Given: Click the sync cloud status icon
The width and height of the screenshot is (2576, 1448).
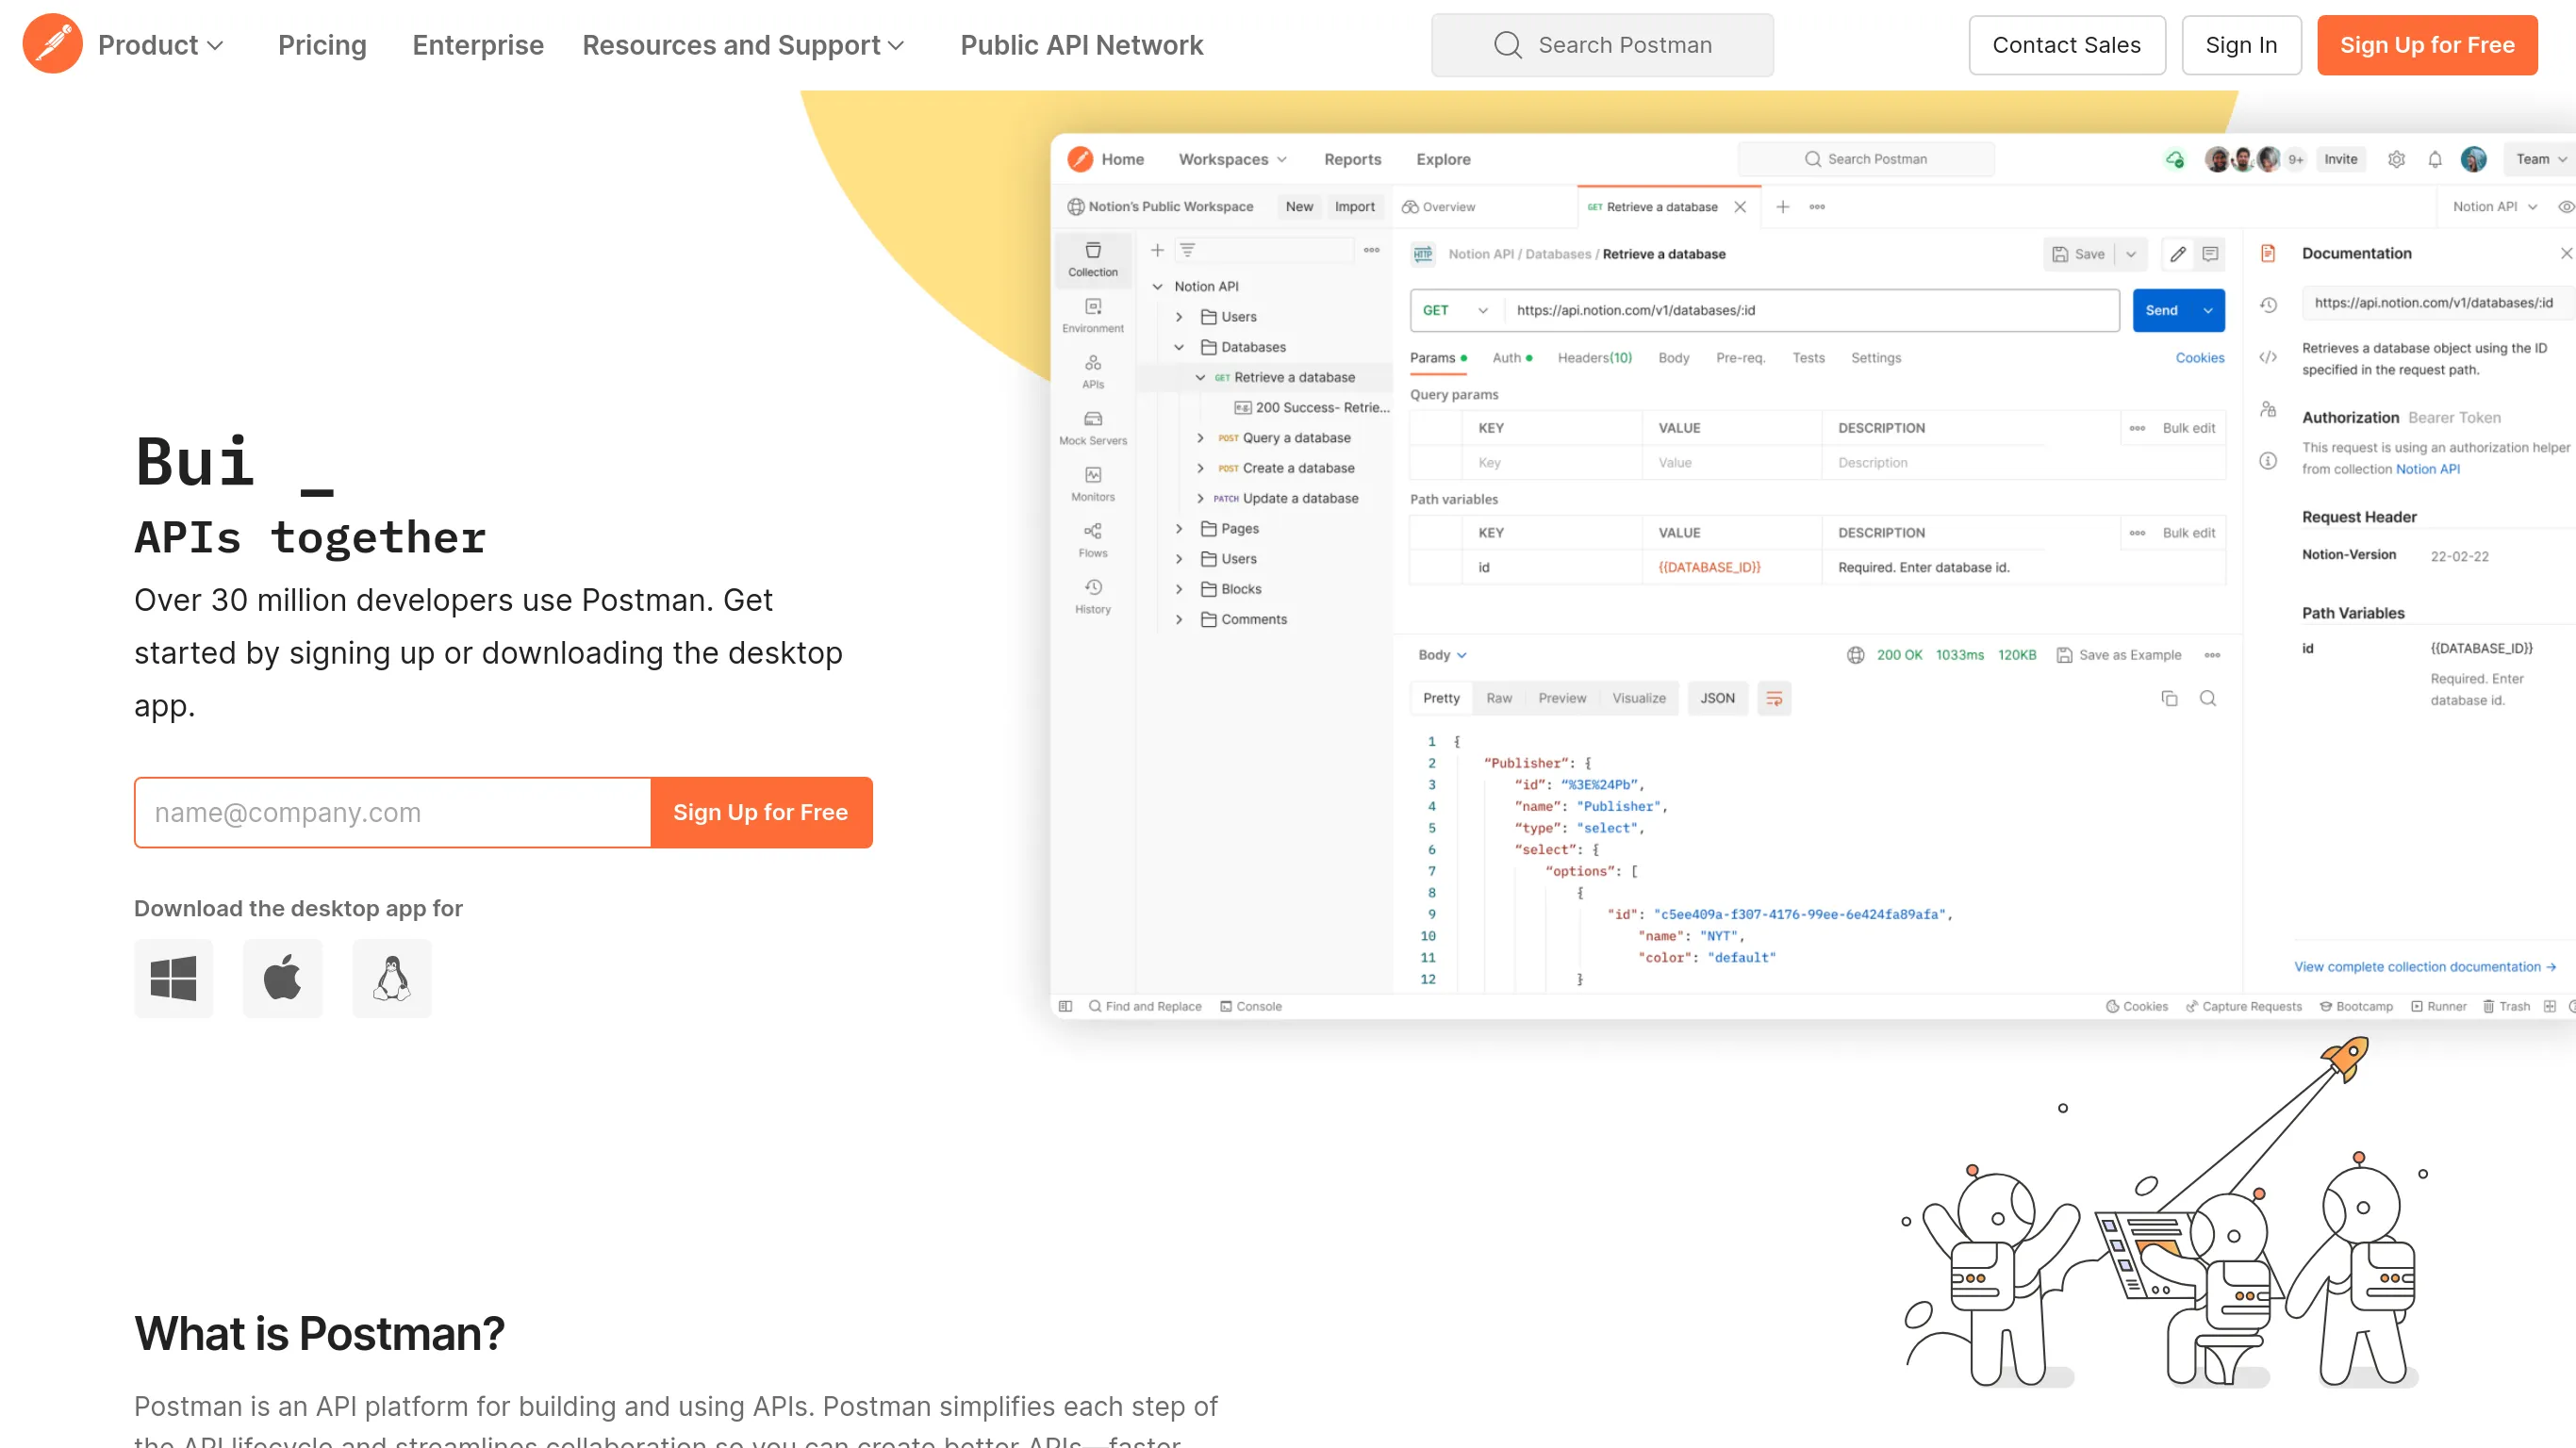Looking at the screenshot, I should tap(2174, 159).
